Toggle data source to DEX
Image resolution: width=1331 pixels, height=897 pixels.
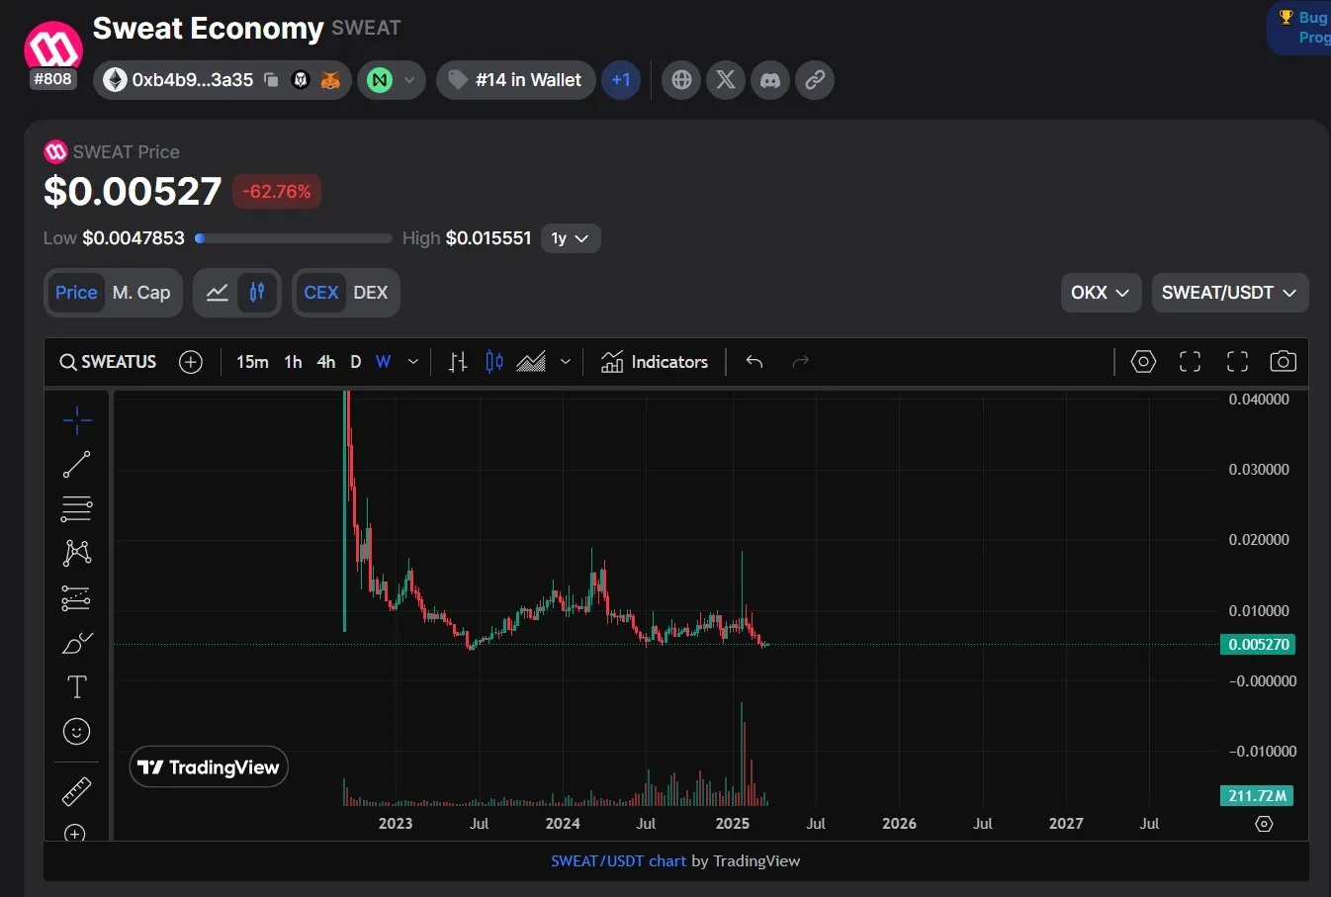pyautogui.click(x=370, y=293)
